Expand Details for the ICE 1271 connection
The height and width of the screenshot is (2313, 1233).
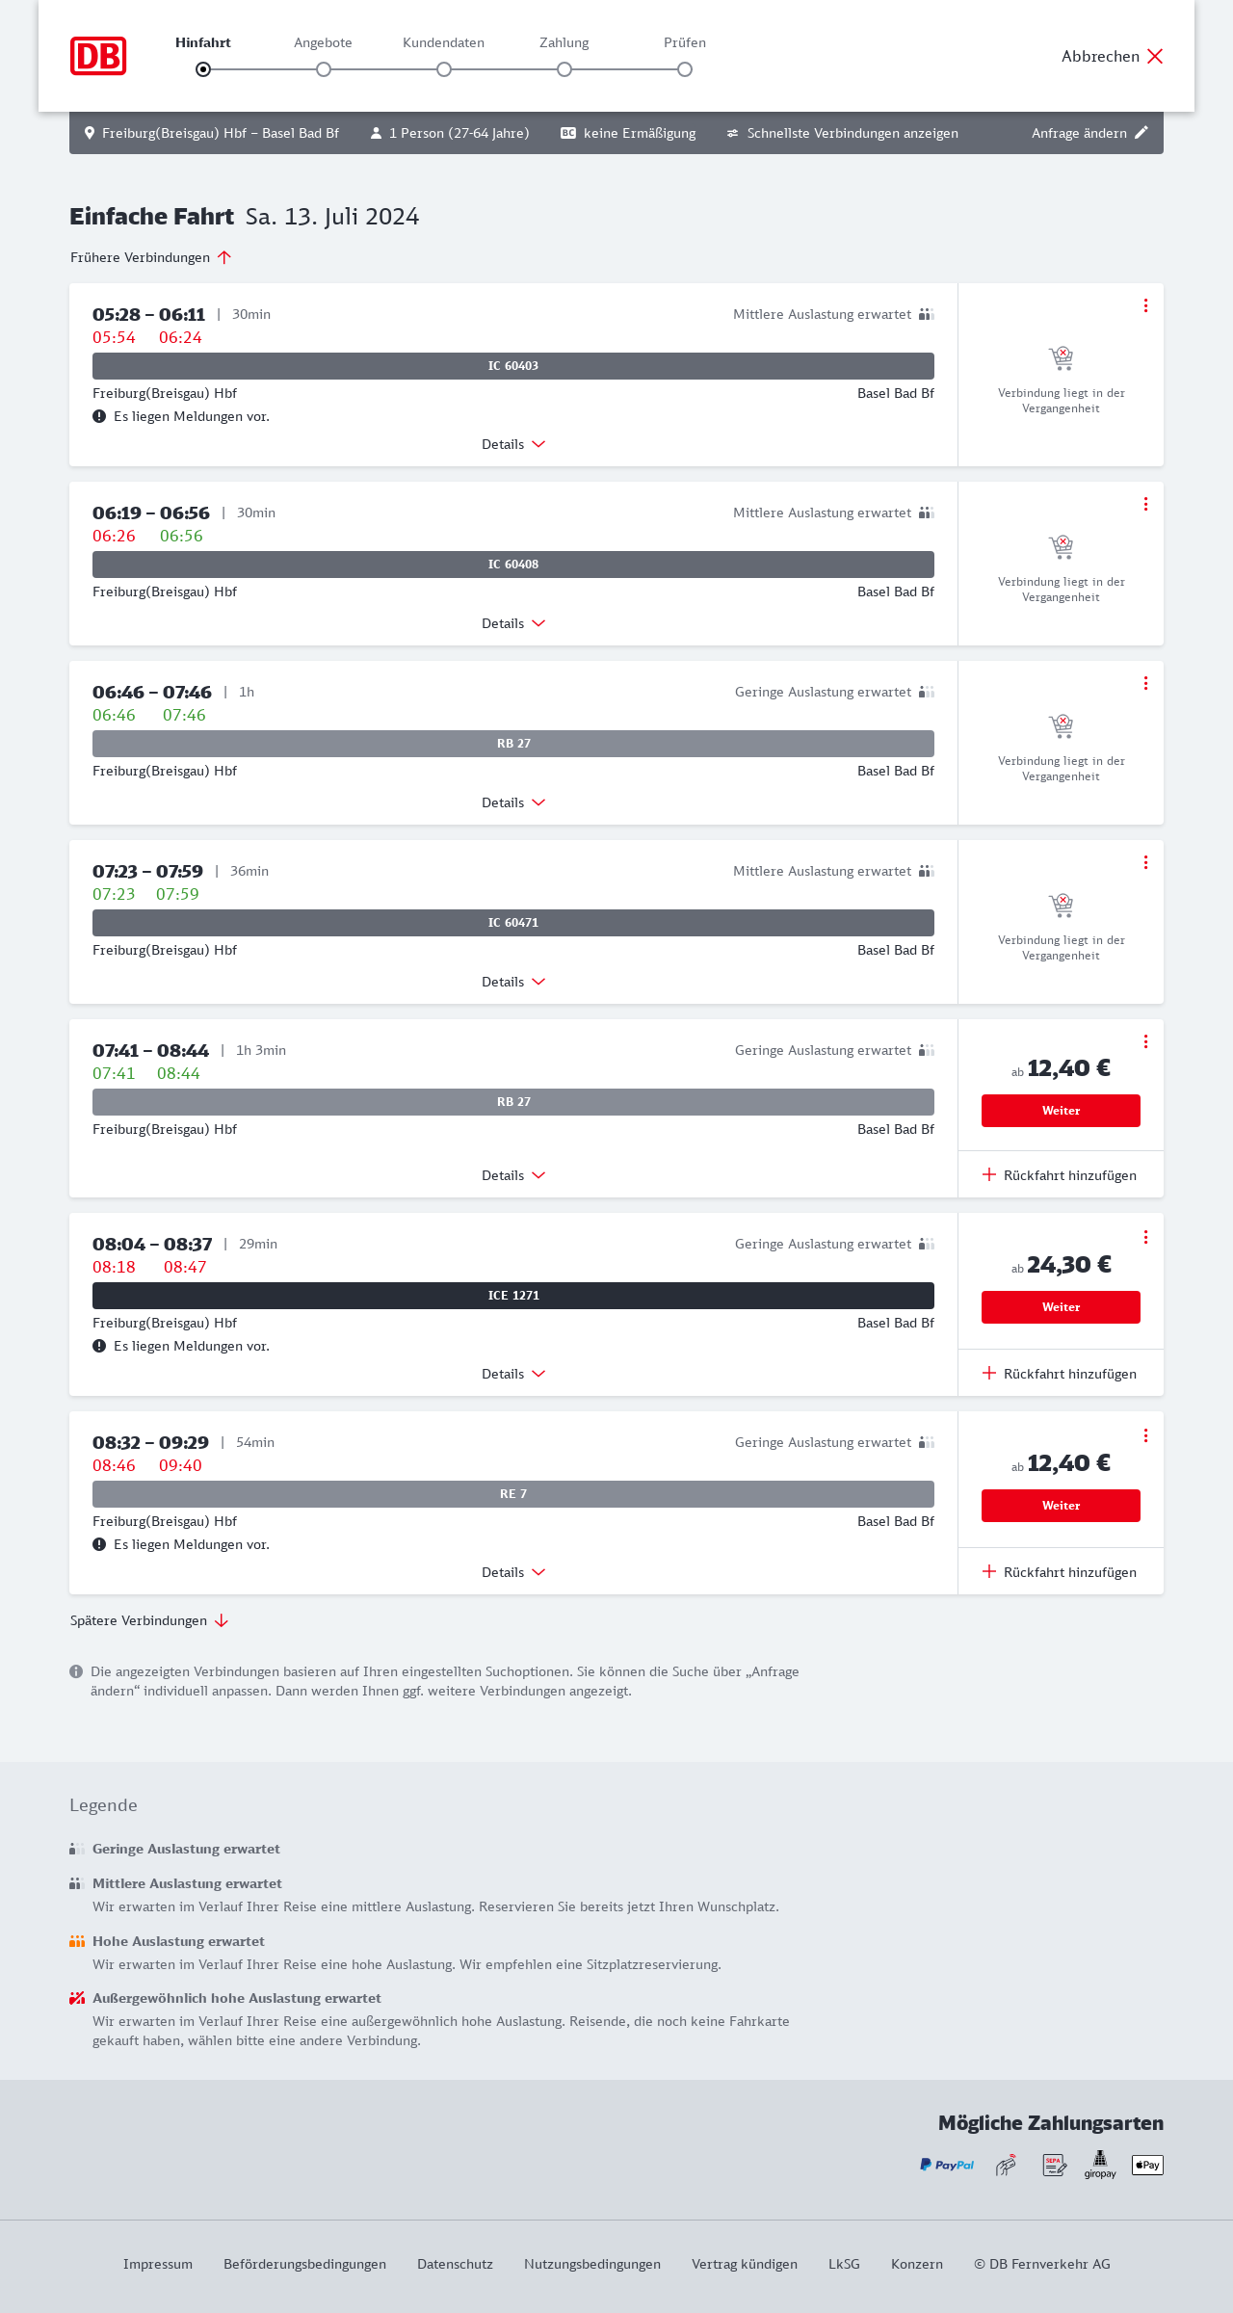(513, 1374)
